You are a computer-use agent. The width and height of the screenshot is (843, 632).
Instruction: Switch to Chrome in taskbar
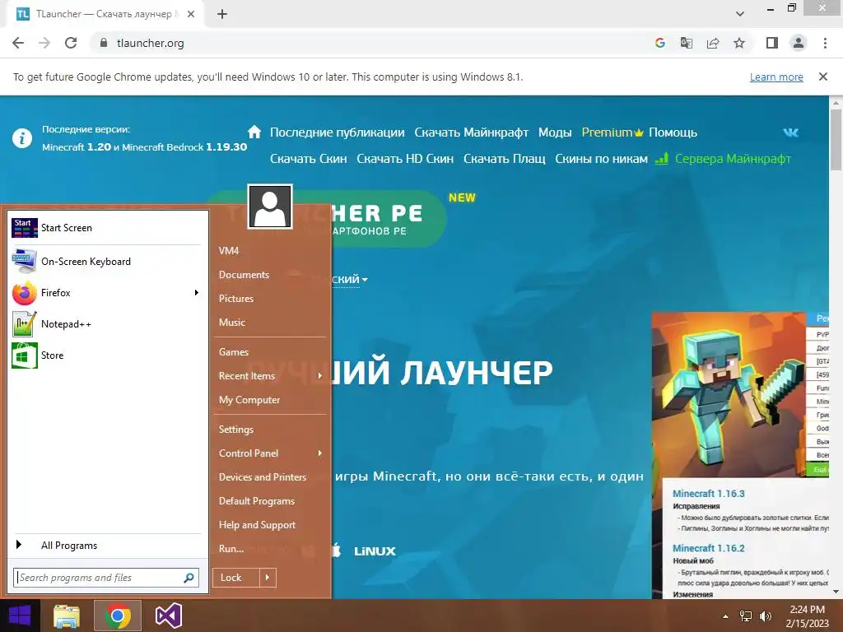[118, 616]
